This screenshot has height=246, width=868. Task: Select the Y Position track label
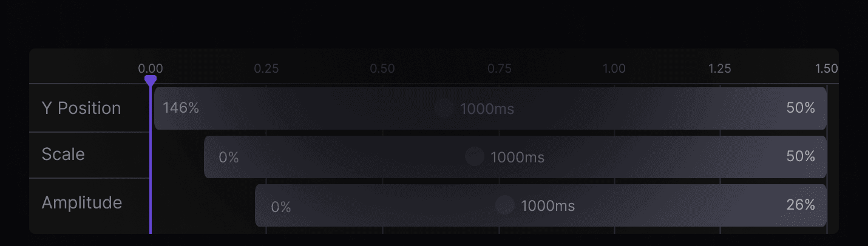[x=81, y=108]
